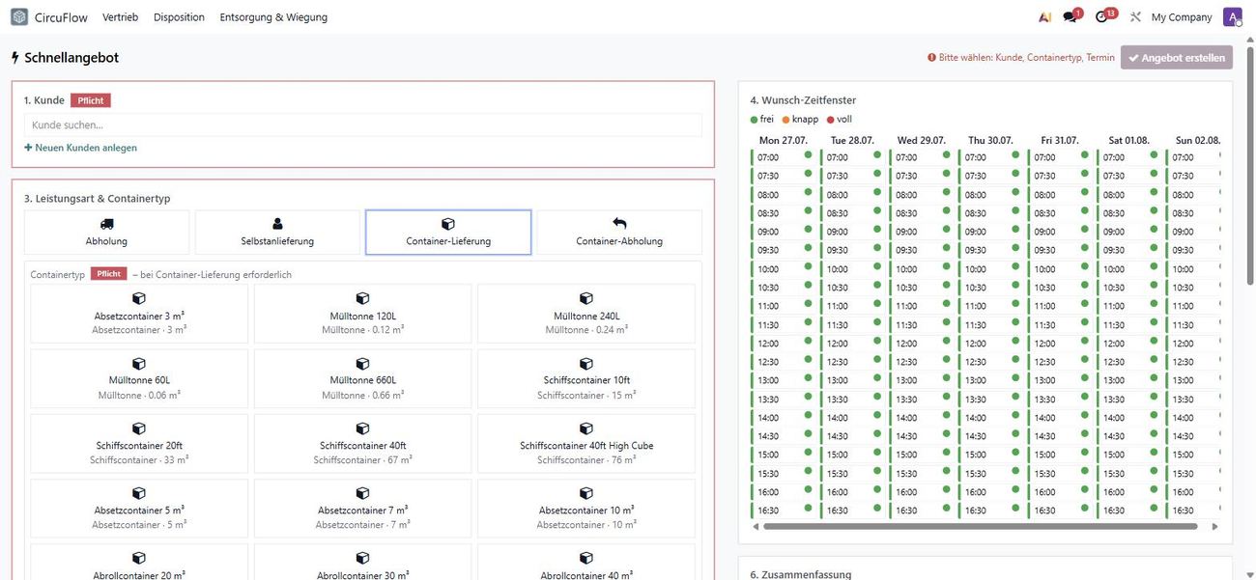Click the debug tools wrench icon
Screen dimensions: 1256x580
(x=1135, y=17)
